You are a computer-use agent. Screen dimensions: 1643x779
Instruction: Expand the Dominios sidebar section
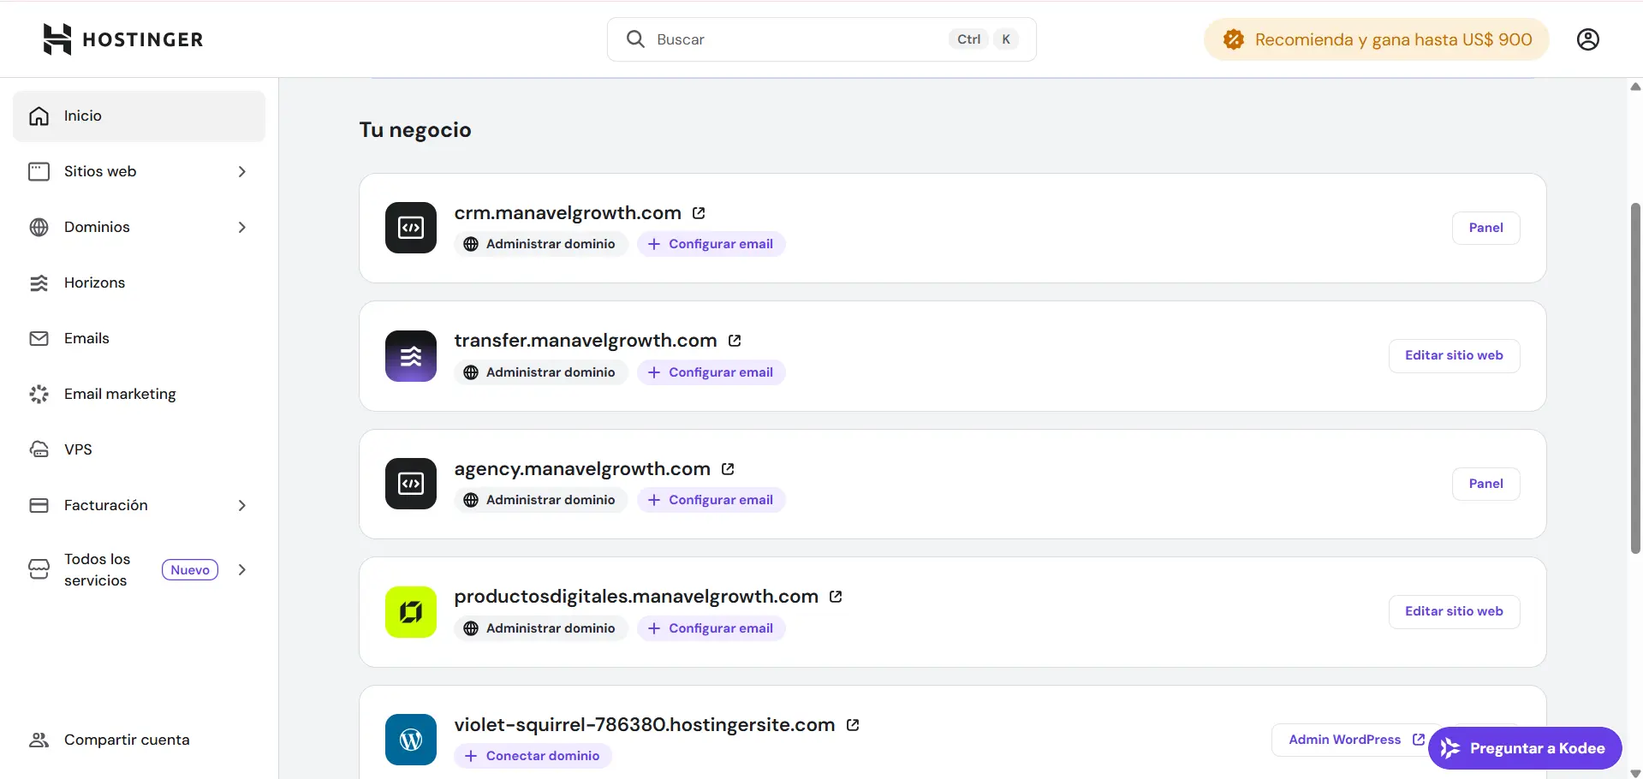[242, 227]
